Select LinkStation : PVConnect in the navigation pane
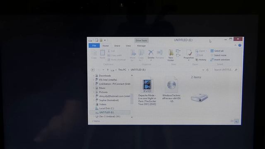The width and height of the screenshot is (265, 149). 114,84
